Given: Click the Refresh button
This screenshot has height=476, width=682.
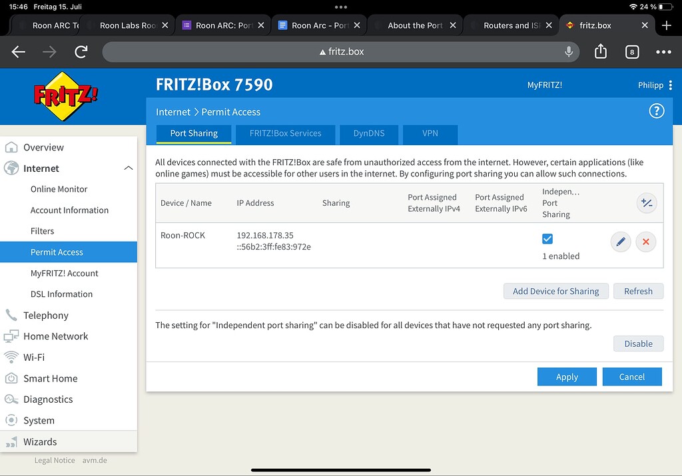Looking at the screenshot, I should [x=638, y=291].
